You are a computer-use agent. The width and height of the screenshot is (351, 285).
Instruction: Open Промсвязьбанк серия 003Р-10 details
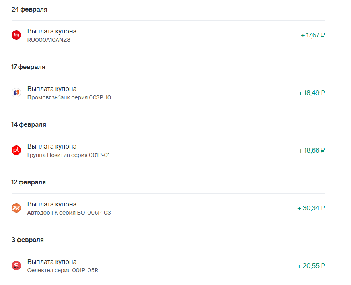point(69,97)
